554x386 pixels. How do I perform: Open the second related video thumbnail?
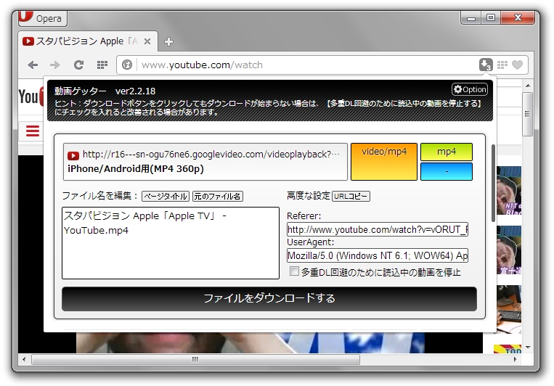(509, 250)
